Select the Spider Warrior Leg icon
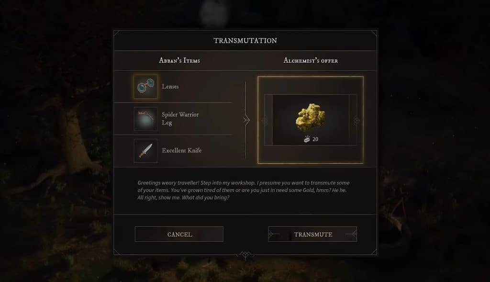Screen dimensions: 490x282 (x=145, y=119)
